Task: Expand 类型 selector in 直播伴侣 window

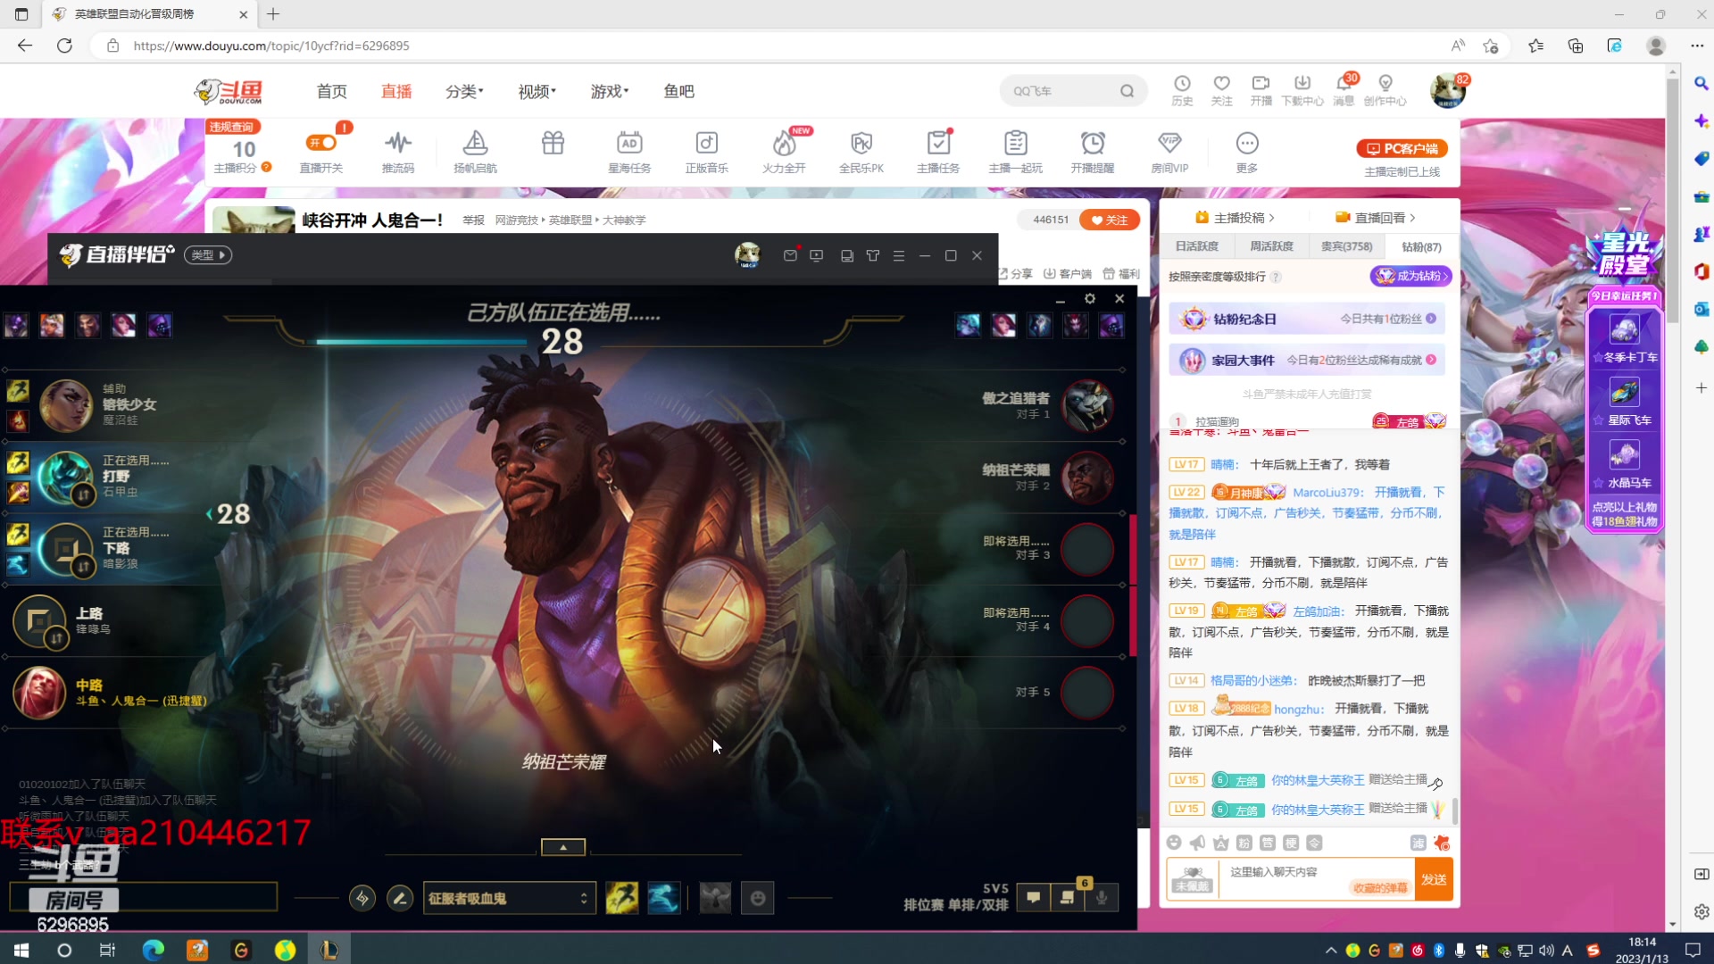Action: pos(208,255)
